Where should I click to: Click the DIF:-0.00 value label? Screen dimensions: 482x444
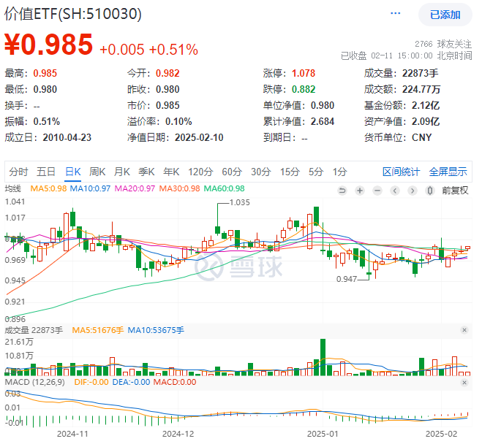(x=91, y=382)
